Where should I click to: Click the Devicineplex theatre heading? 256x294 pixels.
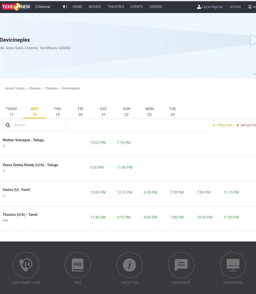click(15, 40)
